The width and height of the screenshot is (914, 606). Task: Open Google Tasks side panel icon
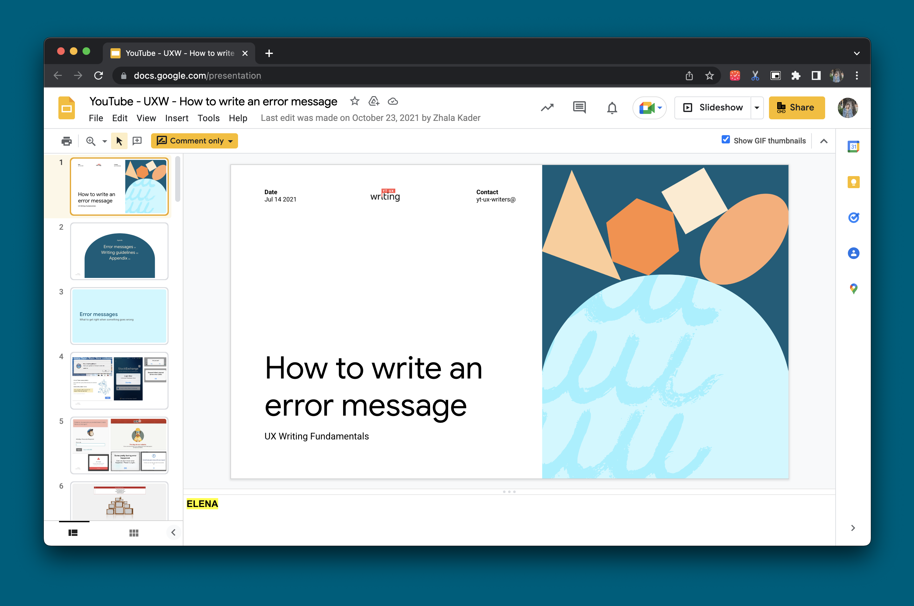[x=853, y=218]
